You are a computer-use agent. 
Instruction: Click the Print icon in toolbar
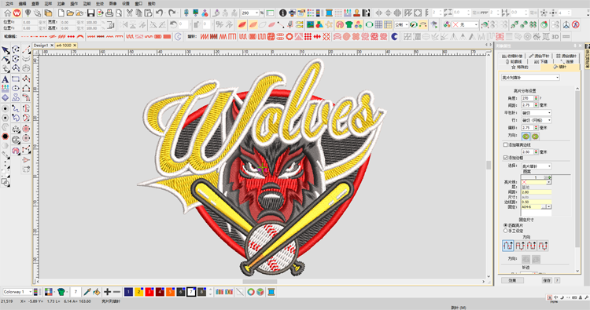109,13
